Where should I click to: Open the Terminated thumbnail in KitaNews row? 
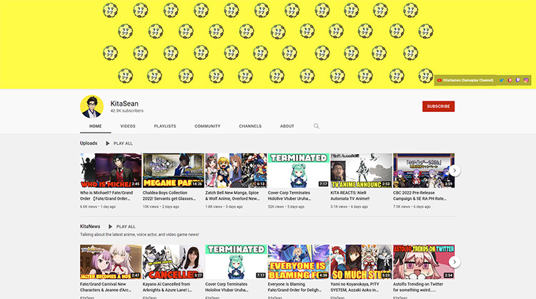click(236, 262)
